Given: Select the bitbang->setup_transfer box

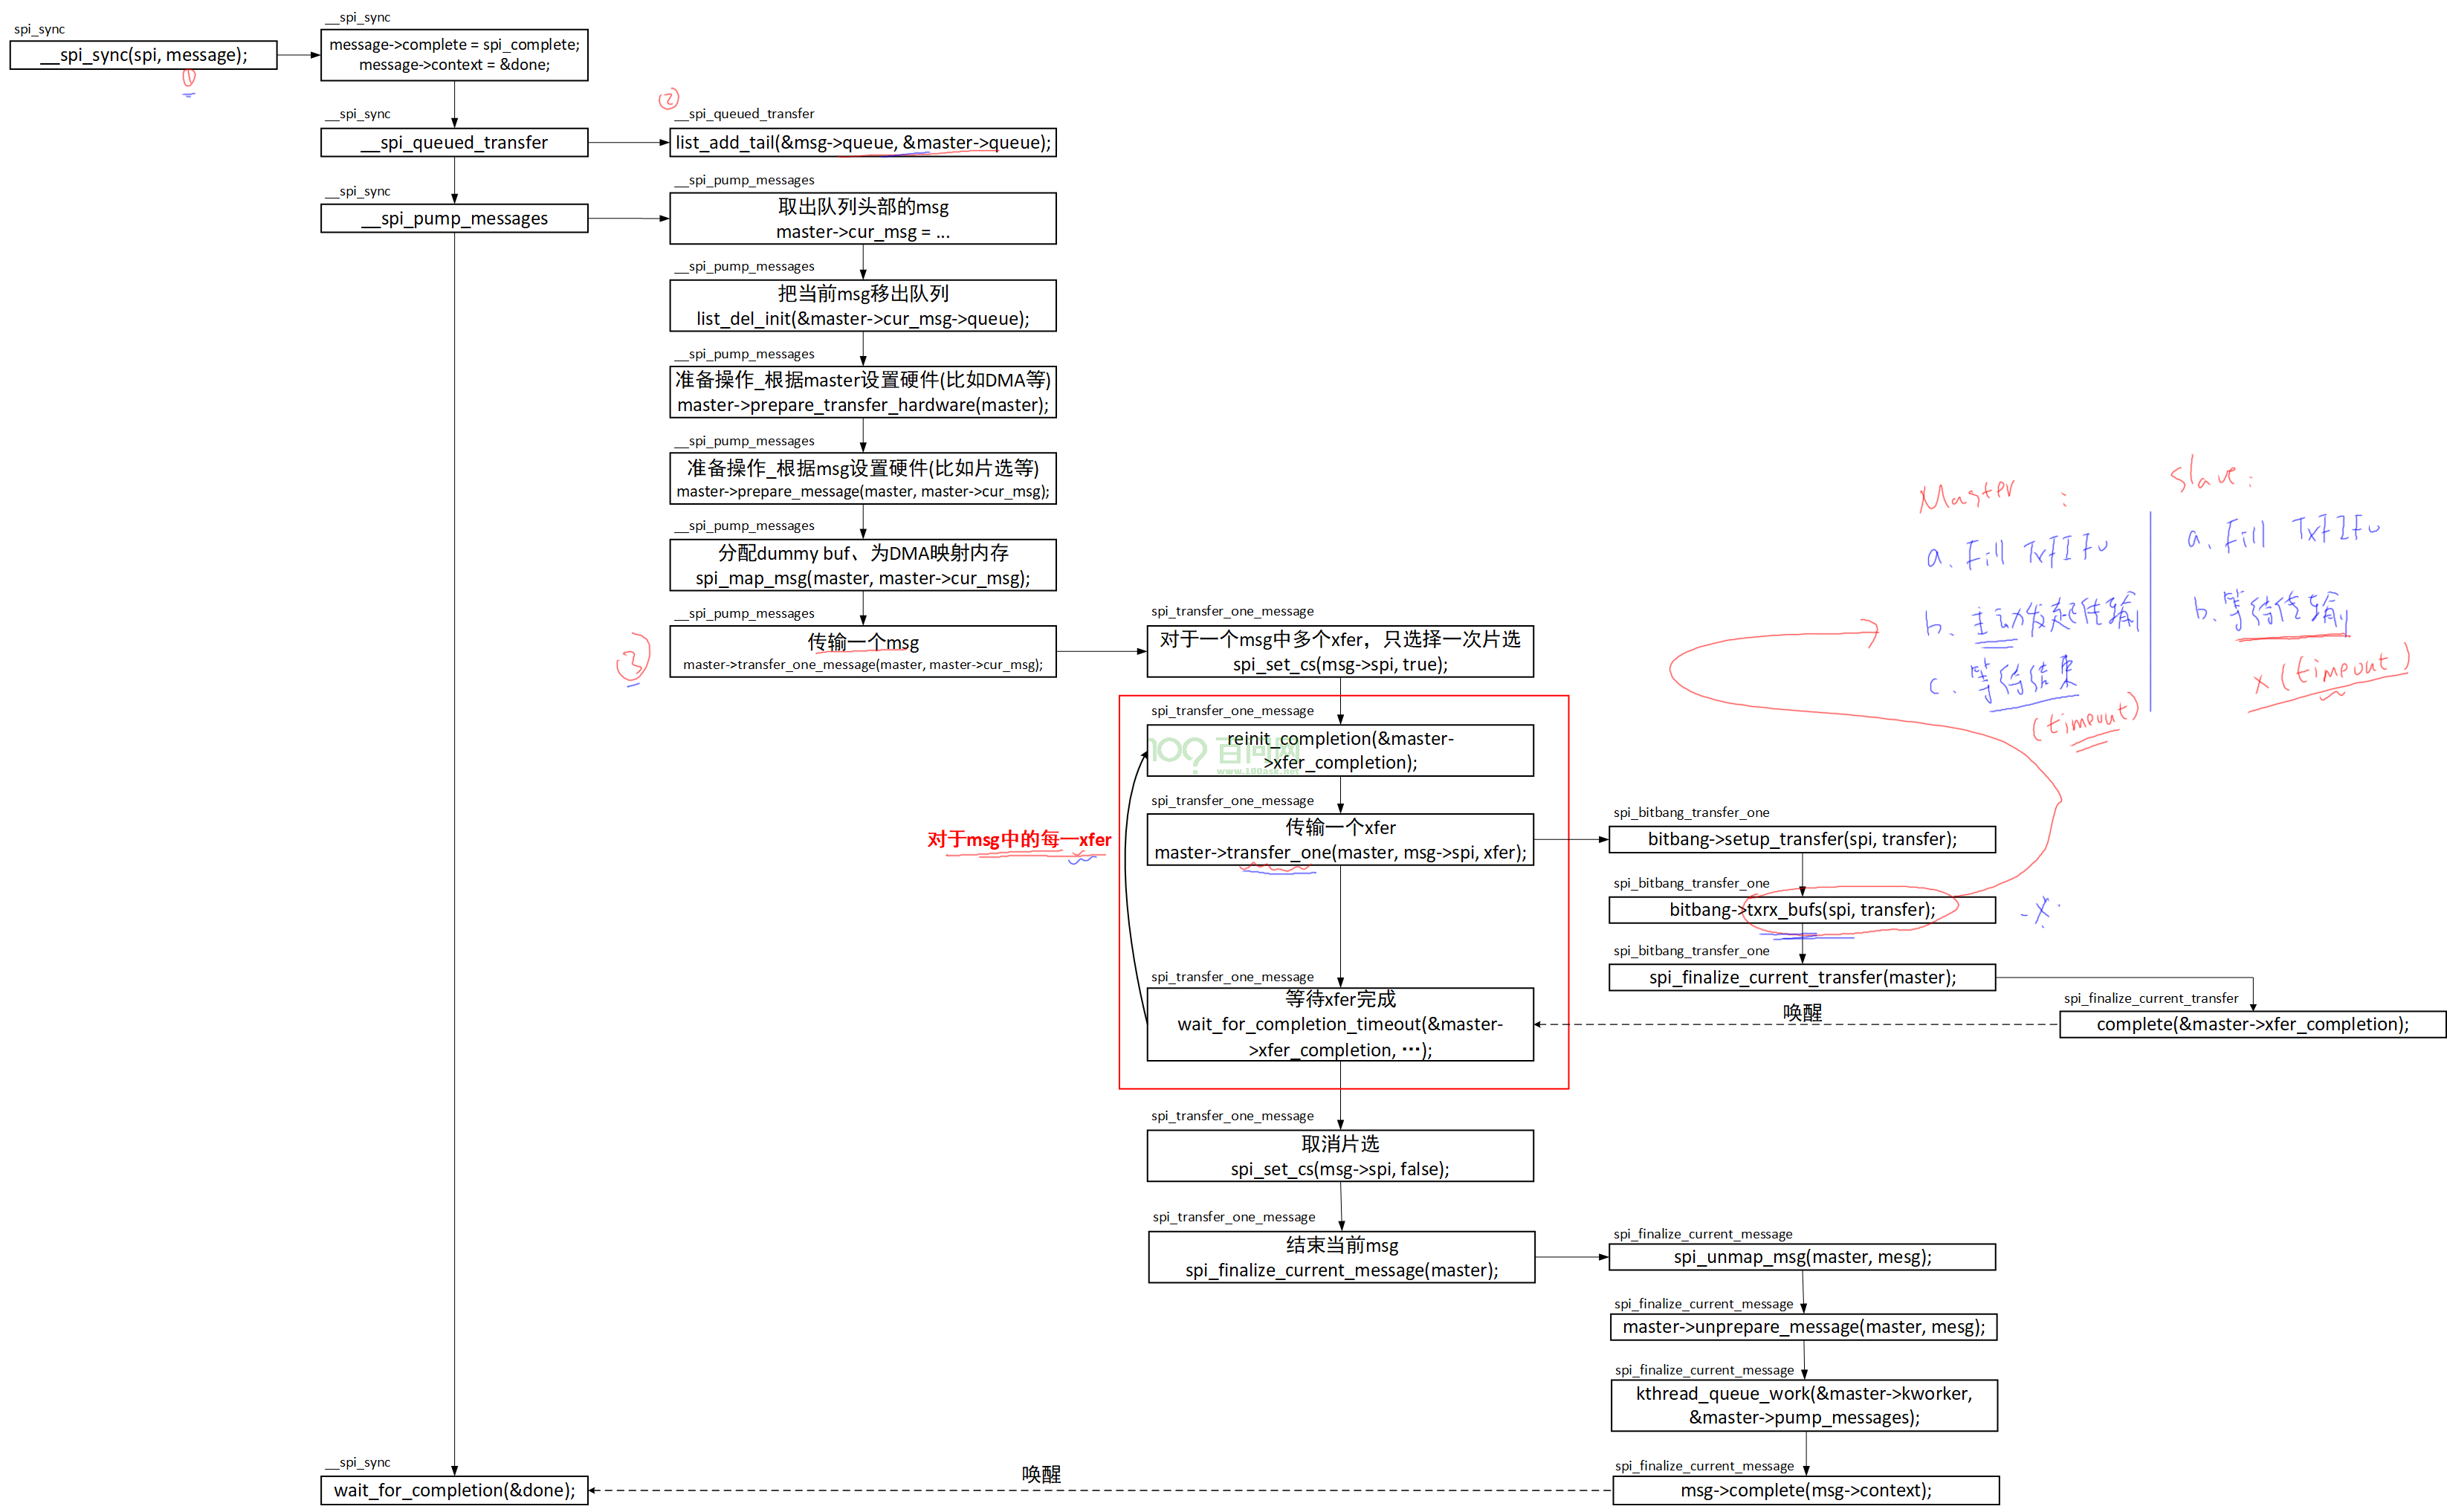Looking at the screenshot, I should coord(1802,839).
